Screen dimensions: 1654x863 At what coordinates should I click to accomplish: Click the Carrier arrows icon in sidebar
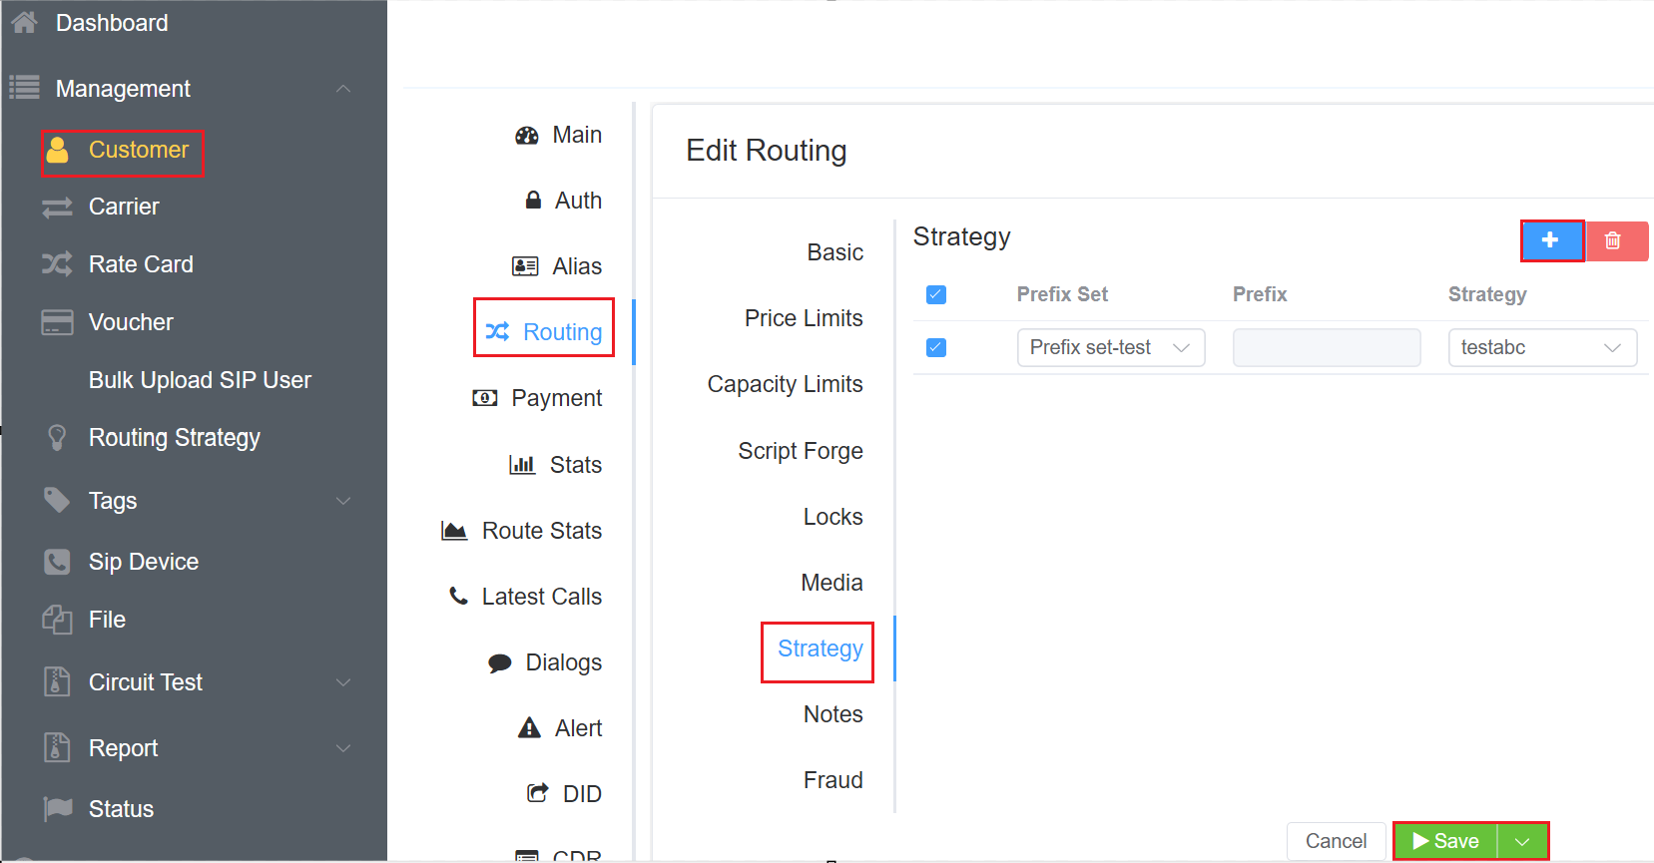tap(57, 207)
